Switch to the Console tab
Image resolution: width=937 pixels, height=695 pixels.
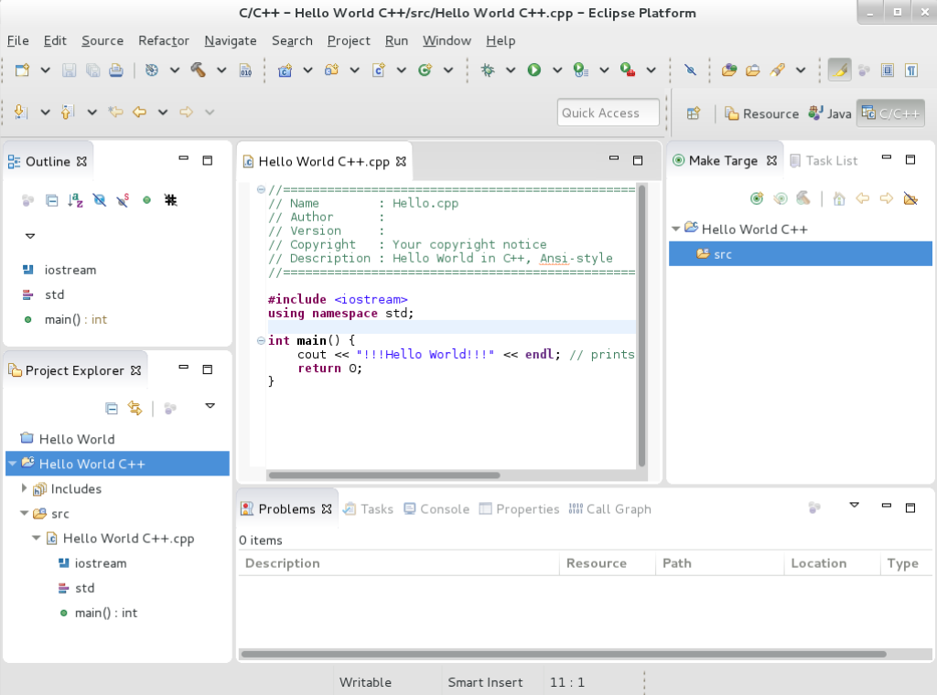point(436,508)
